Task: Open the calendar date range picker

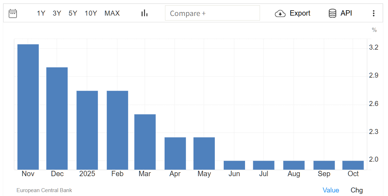Action: point(13,13)
